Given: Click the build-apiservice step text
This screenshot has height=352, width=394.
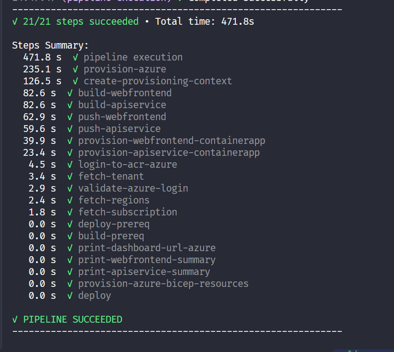Looking at the screenshot, I should (122, 105).
